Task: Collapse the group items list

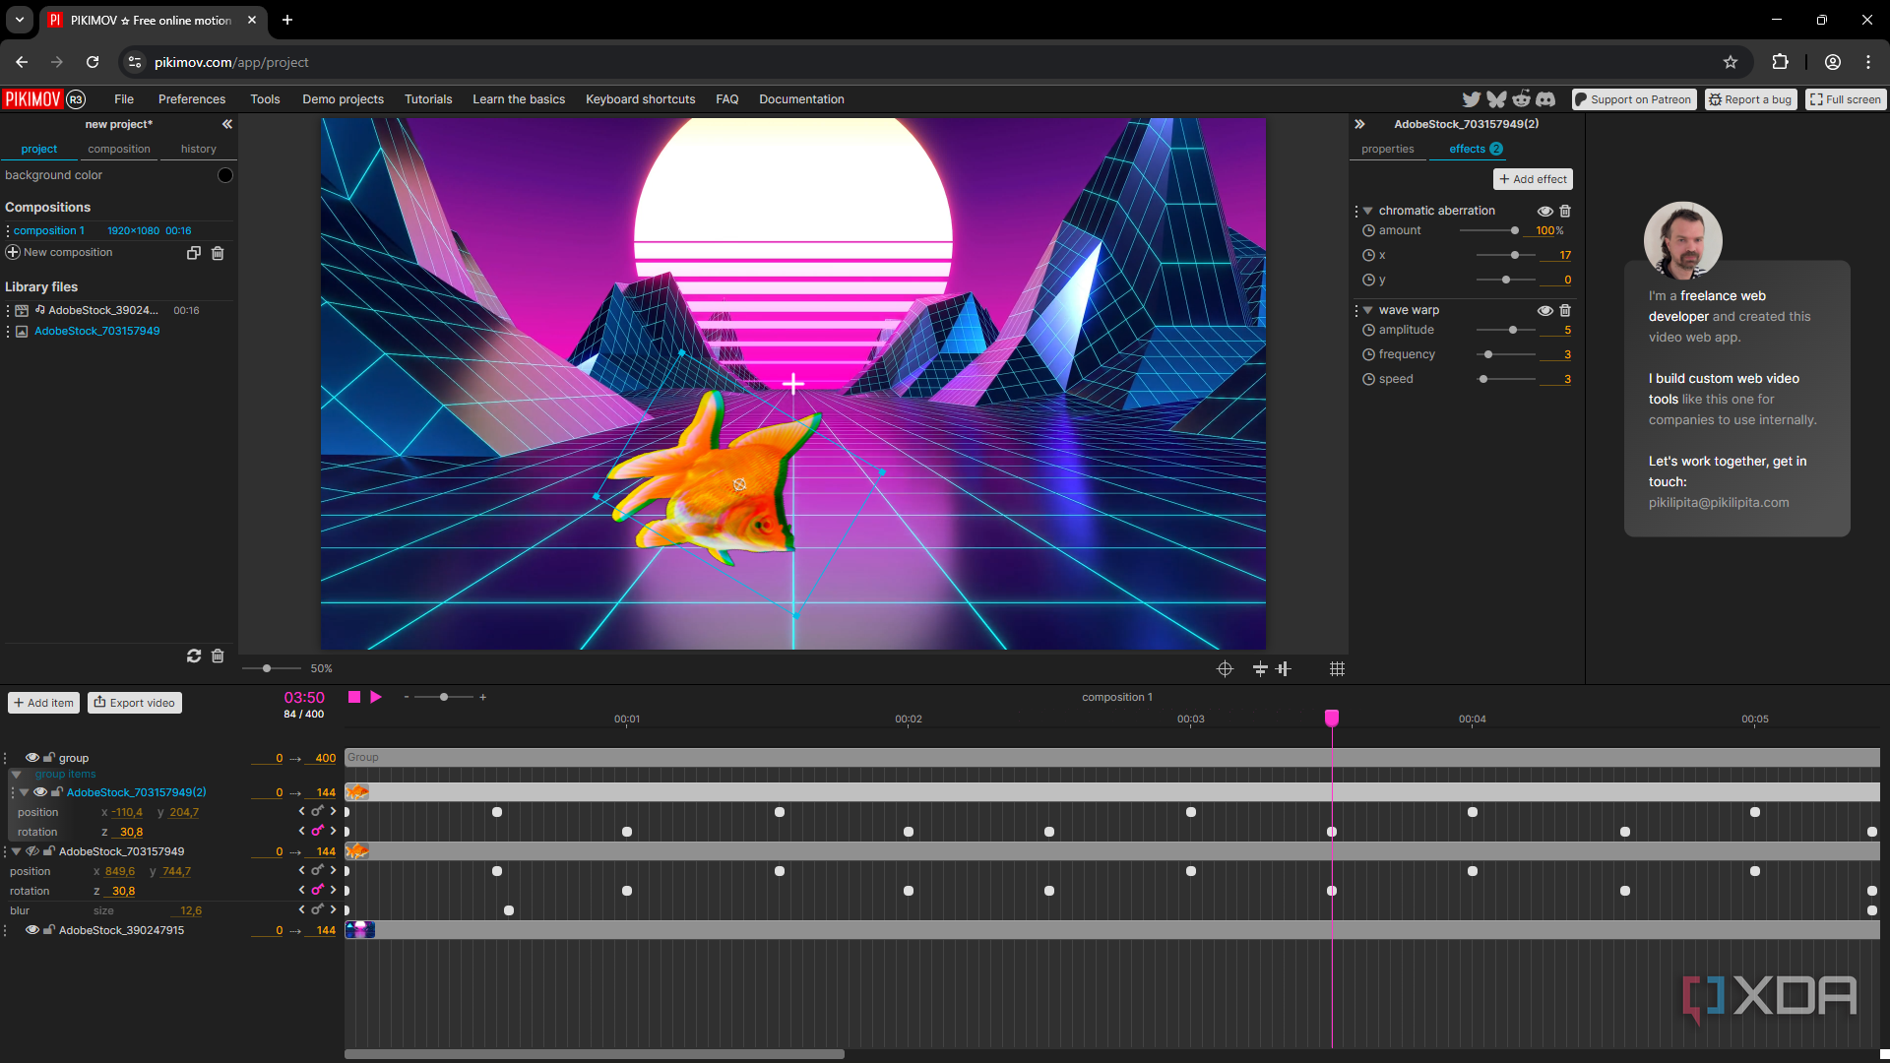Action: point(17,775)
